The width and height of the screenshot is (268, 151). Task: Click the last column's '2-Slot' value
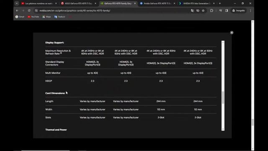[198, 117]
